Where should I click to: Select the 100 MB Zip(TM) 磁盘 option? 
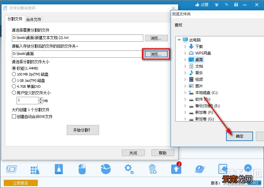click(x=14, y=74)
